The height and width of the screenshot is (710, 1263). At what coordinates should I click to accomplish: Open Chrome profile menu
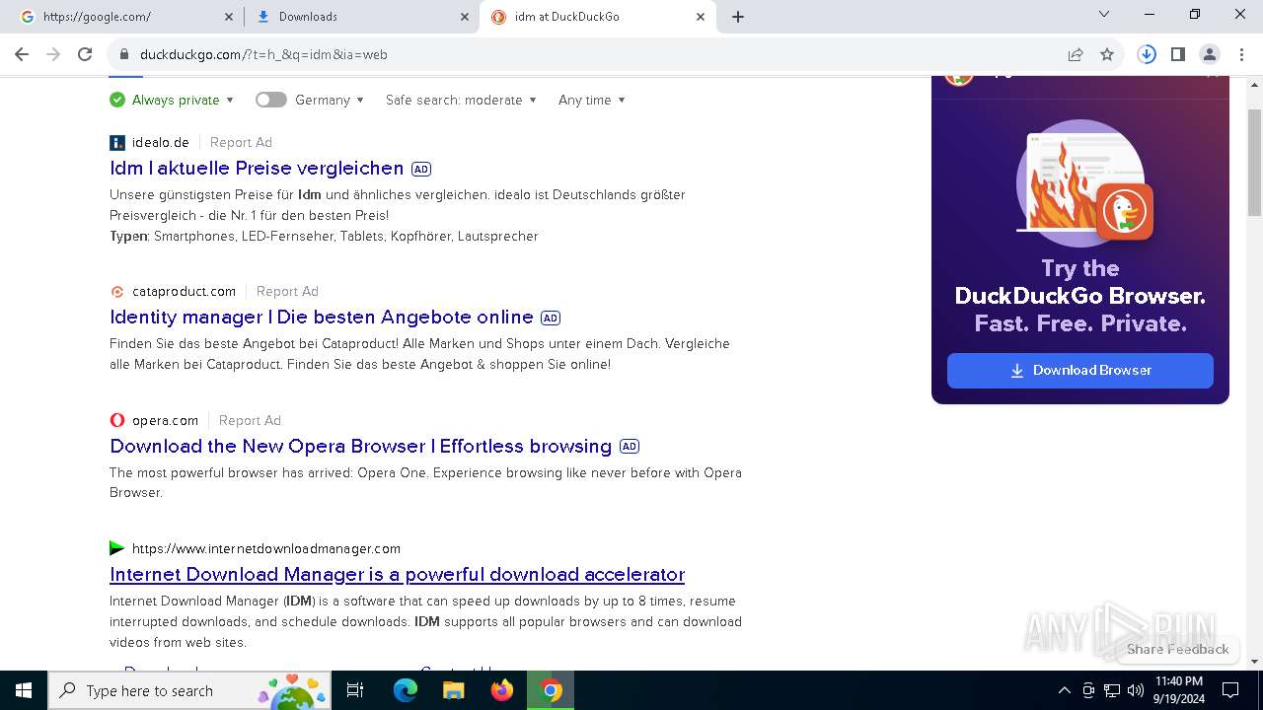[x=1210, y=54]
